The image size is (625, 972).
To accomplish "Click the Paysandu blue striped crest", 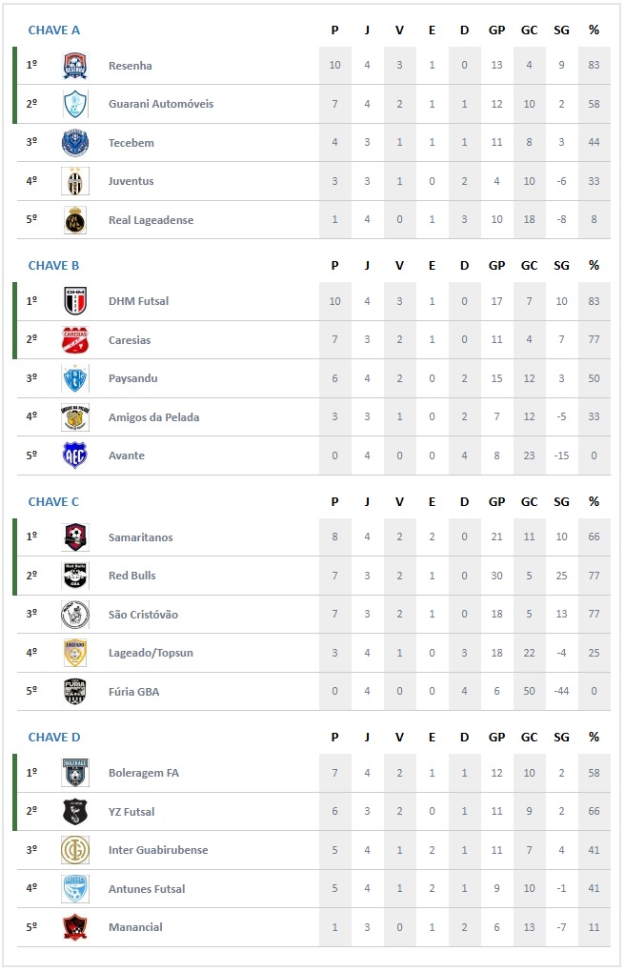I will click(x=75, y=378).
